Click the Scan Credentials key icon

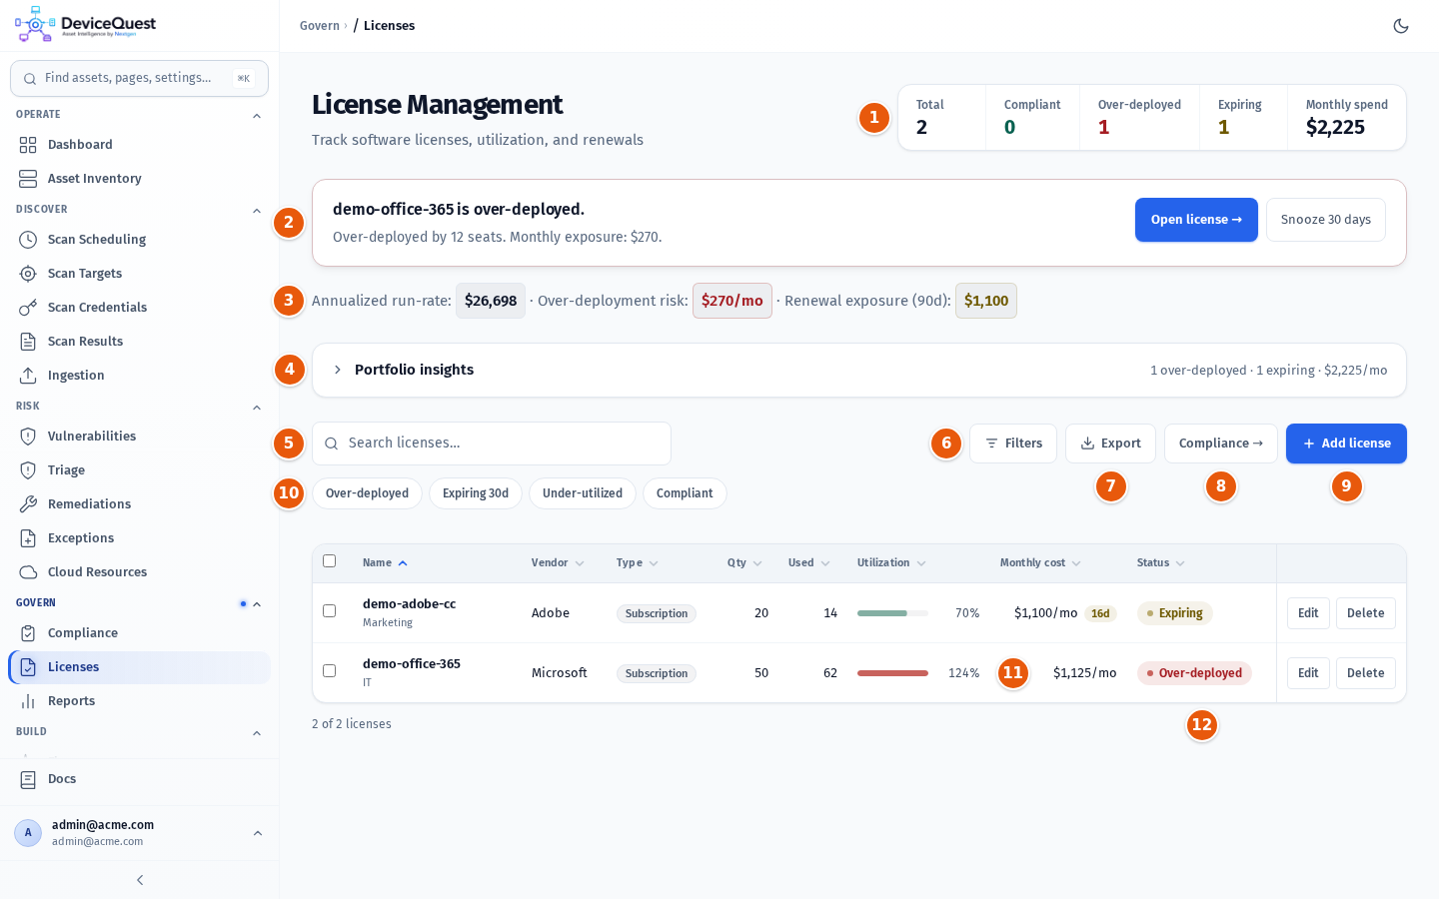(x=28, y=308)
